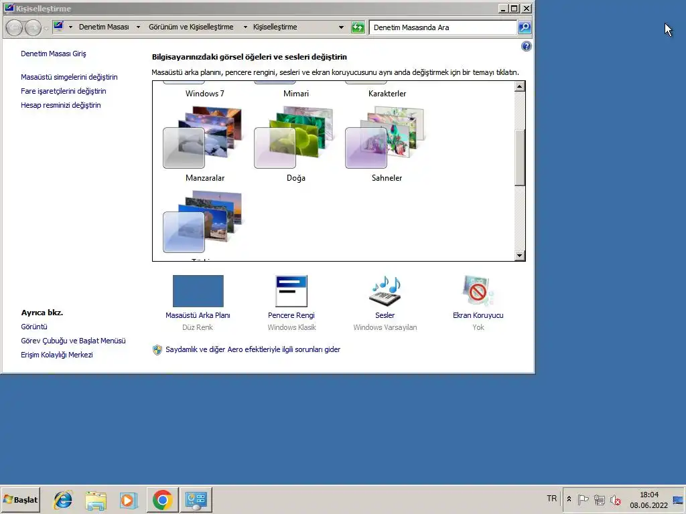Open recent pages dropdown next to forward arrow
Screen dimensions: 686x514
[46, 29]
